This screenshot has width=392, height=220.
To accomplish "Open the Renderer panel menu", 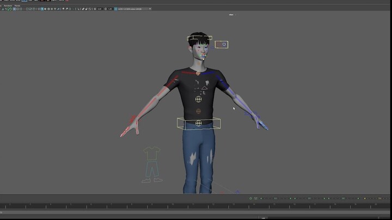I will point(8,6).
